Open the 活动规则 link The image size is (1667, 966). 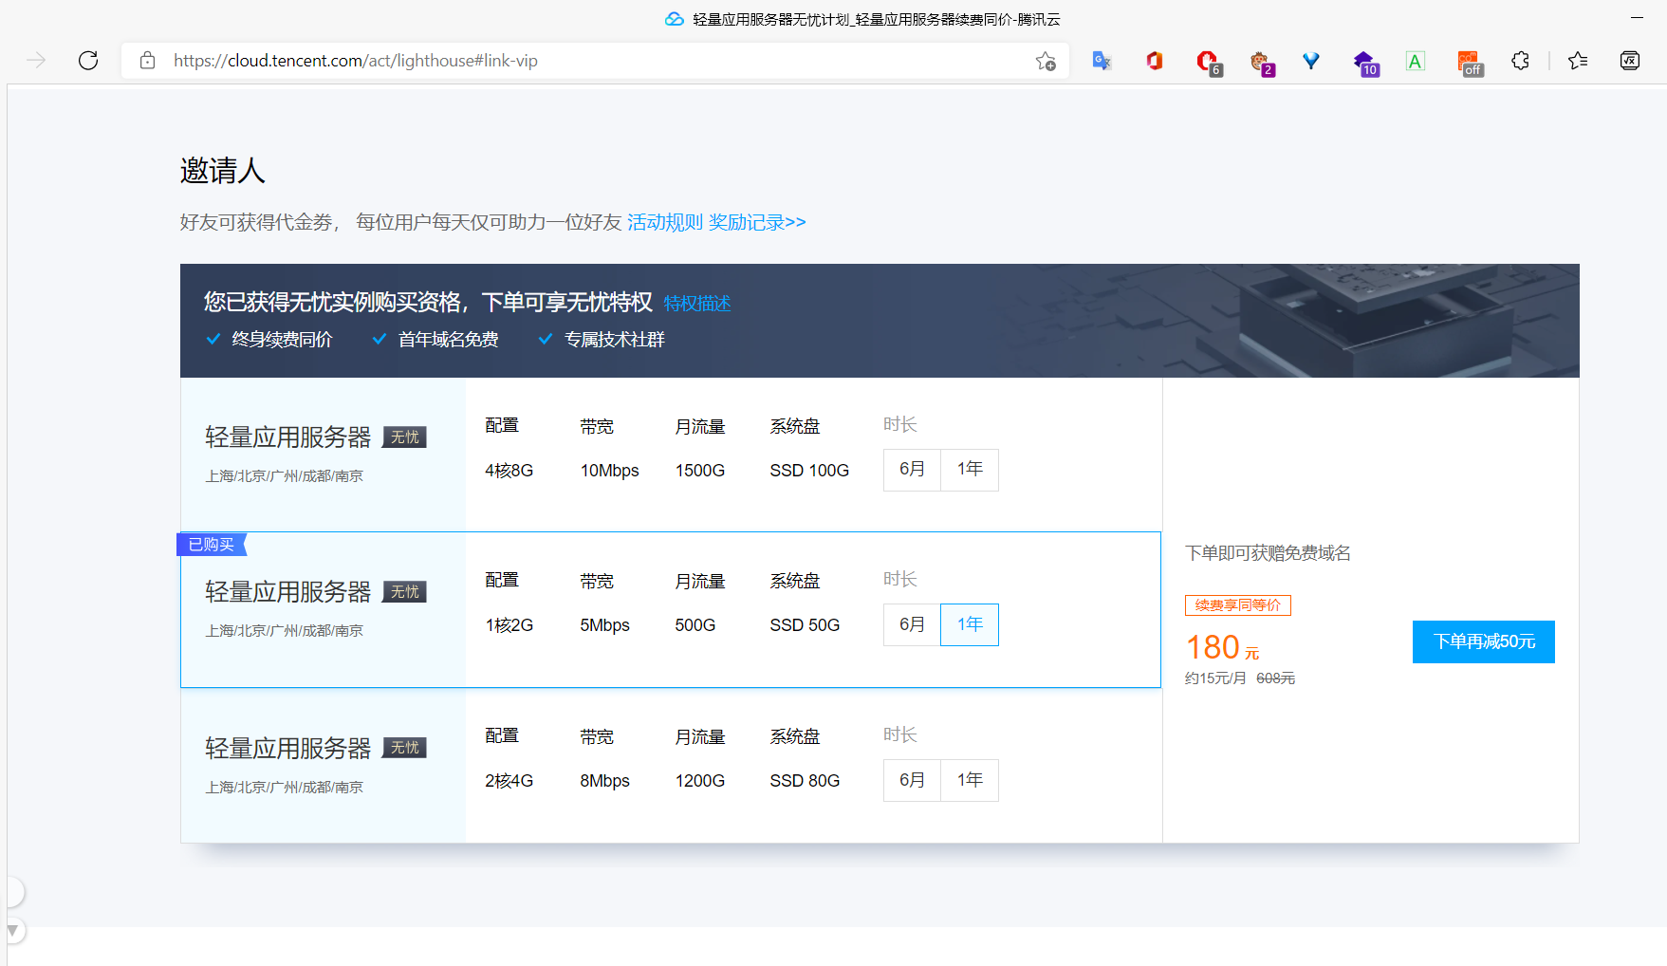[665, 222]
